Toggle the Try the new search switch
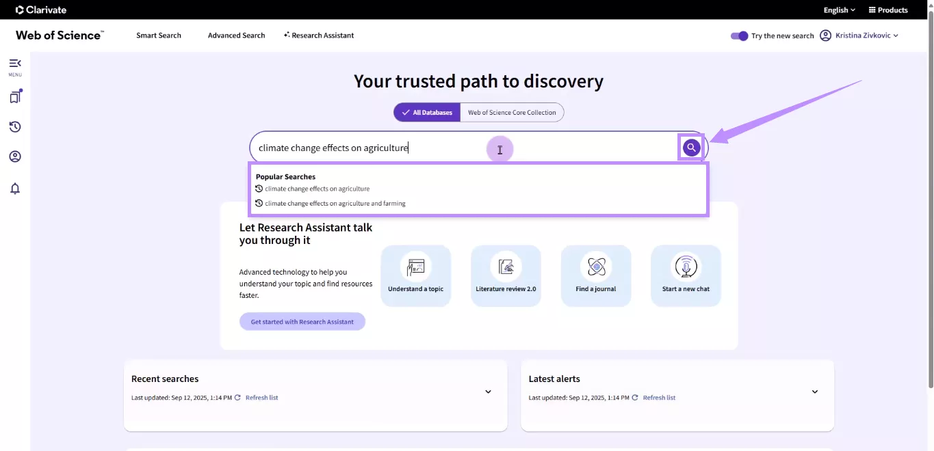Image resolution: width=934 pixels, height=451 pixels. tap(739, 36)
